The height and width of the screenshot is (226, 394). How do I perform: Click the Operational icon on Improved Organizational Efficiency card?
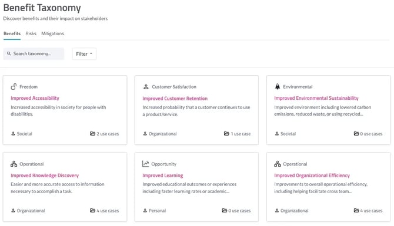(x=278, y=164)
